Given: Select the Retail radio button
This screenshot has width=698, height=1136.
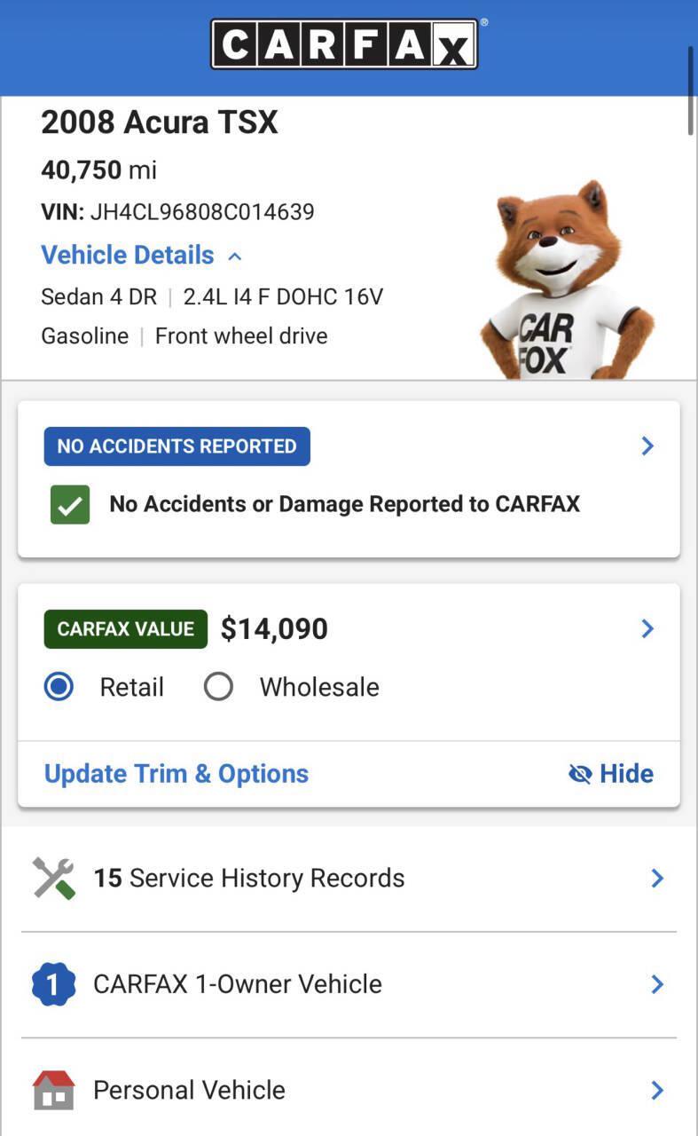Looking at the screenshot, I should (59, 687).
